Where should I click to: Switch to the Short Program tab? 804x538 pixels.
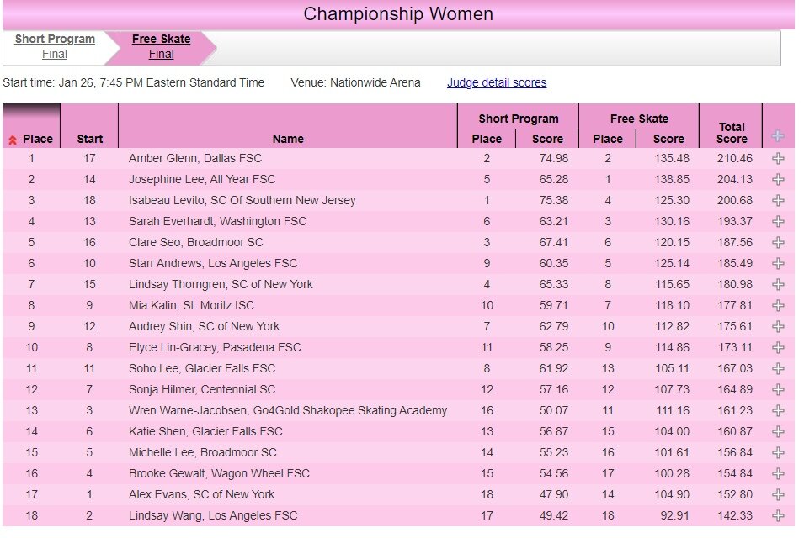(x=55, y=40)
